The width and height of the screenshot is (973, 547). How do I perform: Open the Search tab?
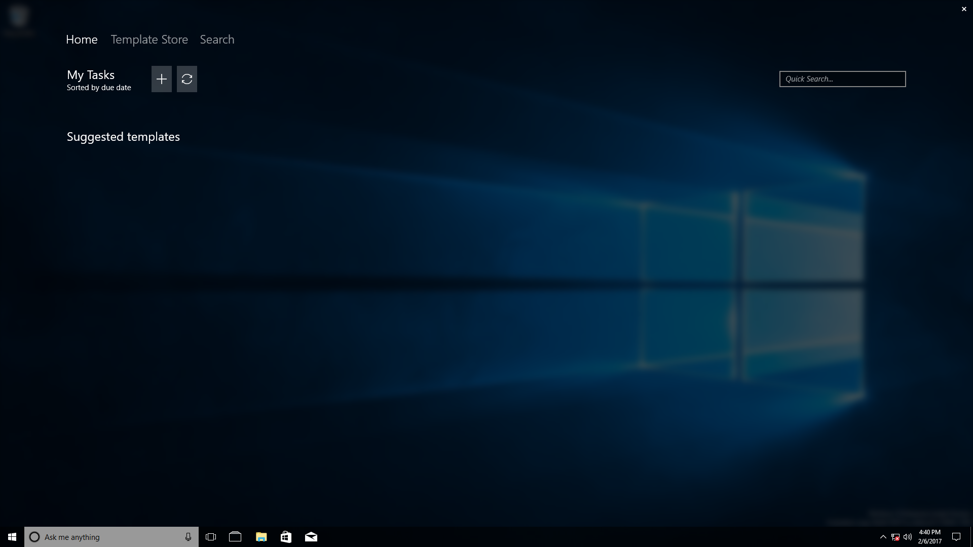click(x=217, y=40)
